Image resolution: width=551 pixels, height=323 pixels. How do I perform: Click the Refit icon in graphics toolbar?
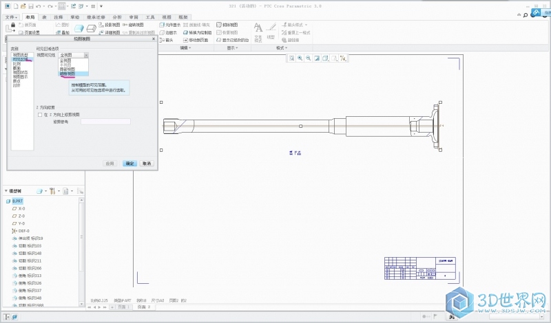point(291,58)
